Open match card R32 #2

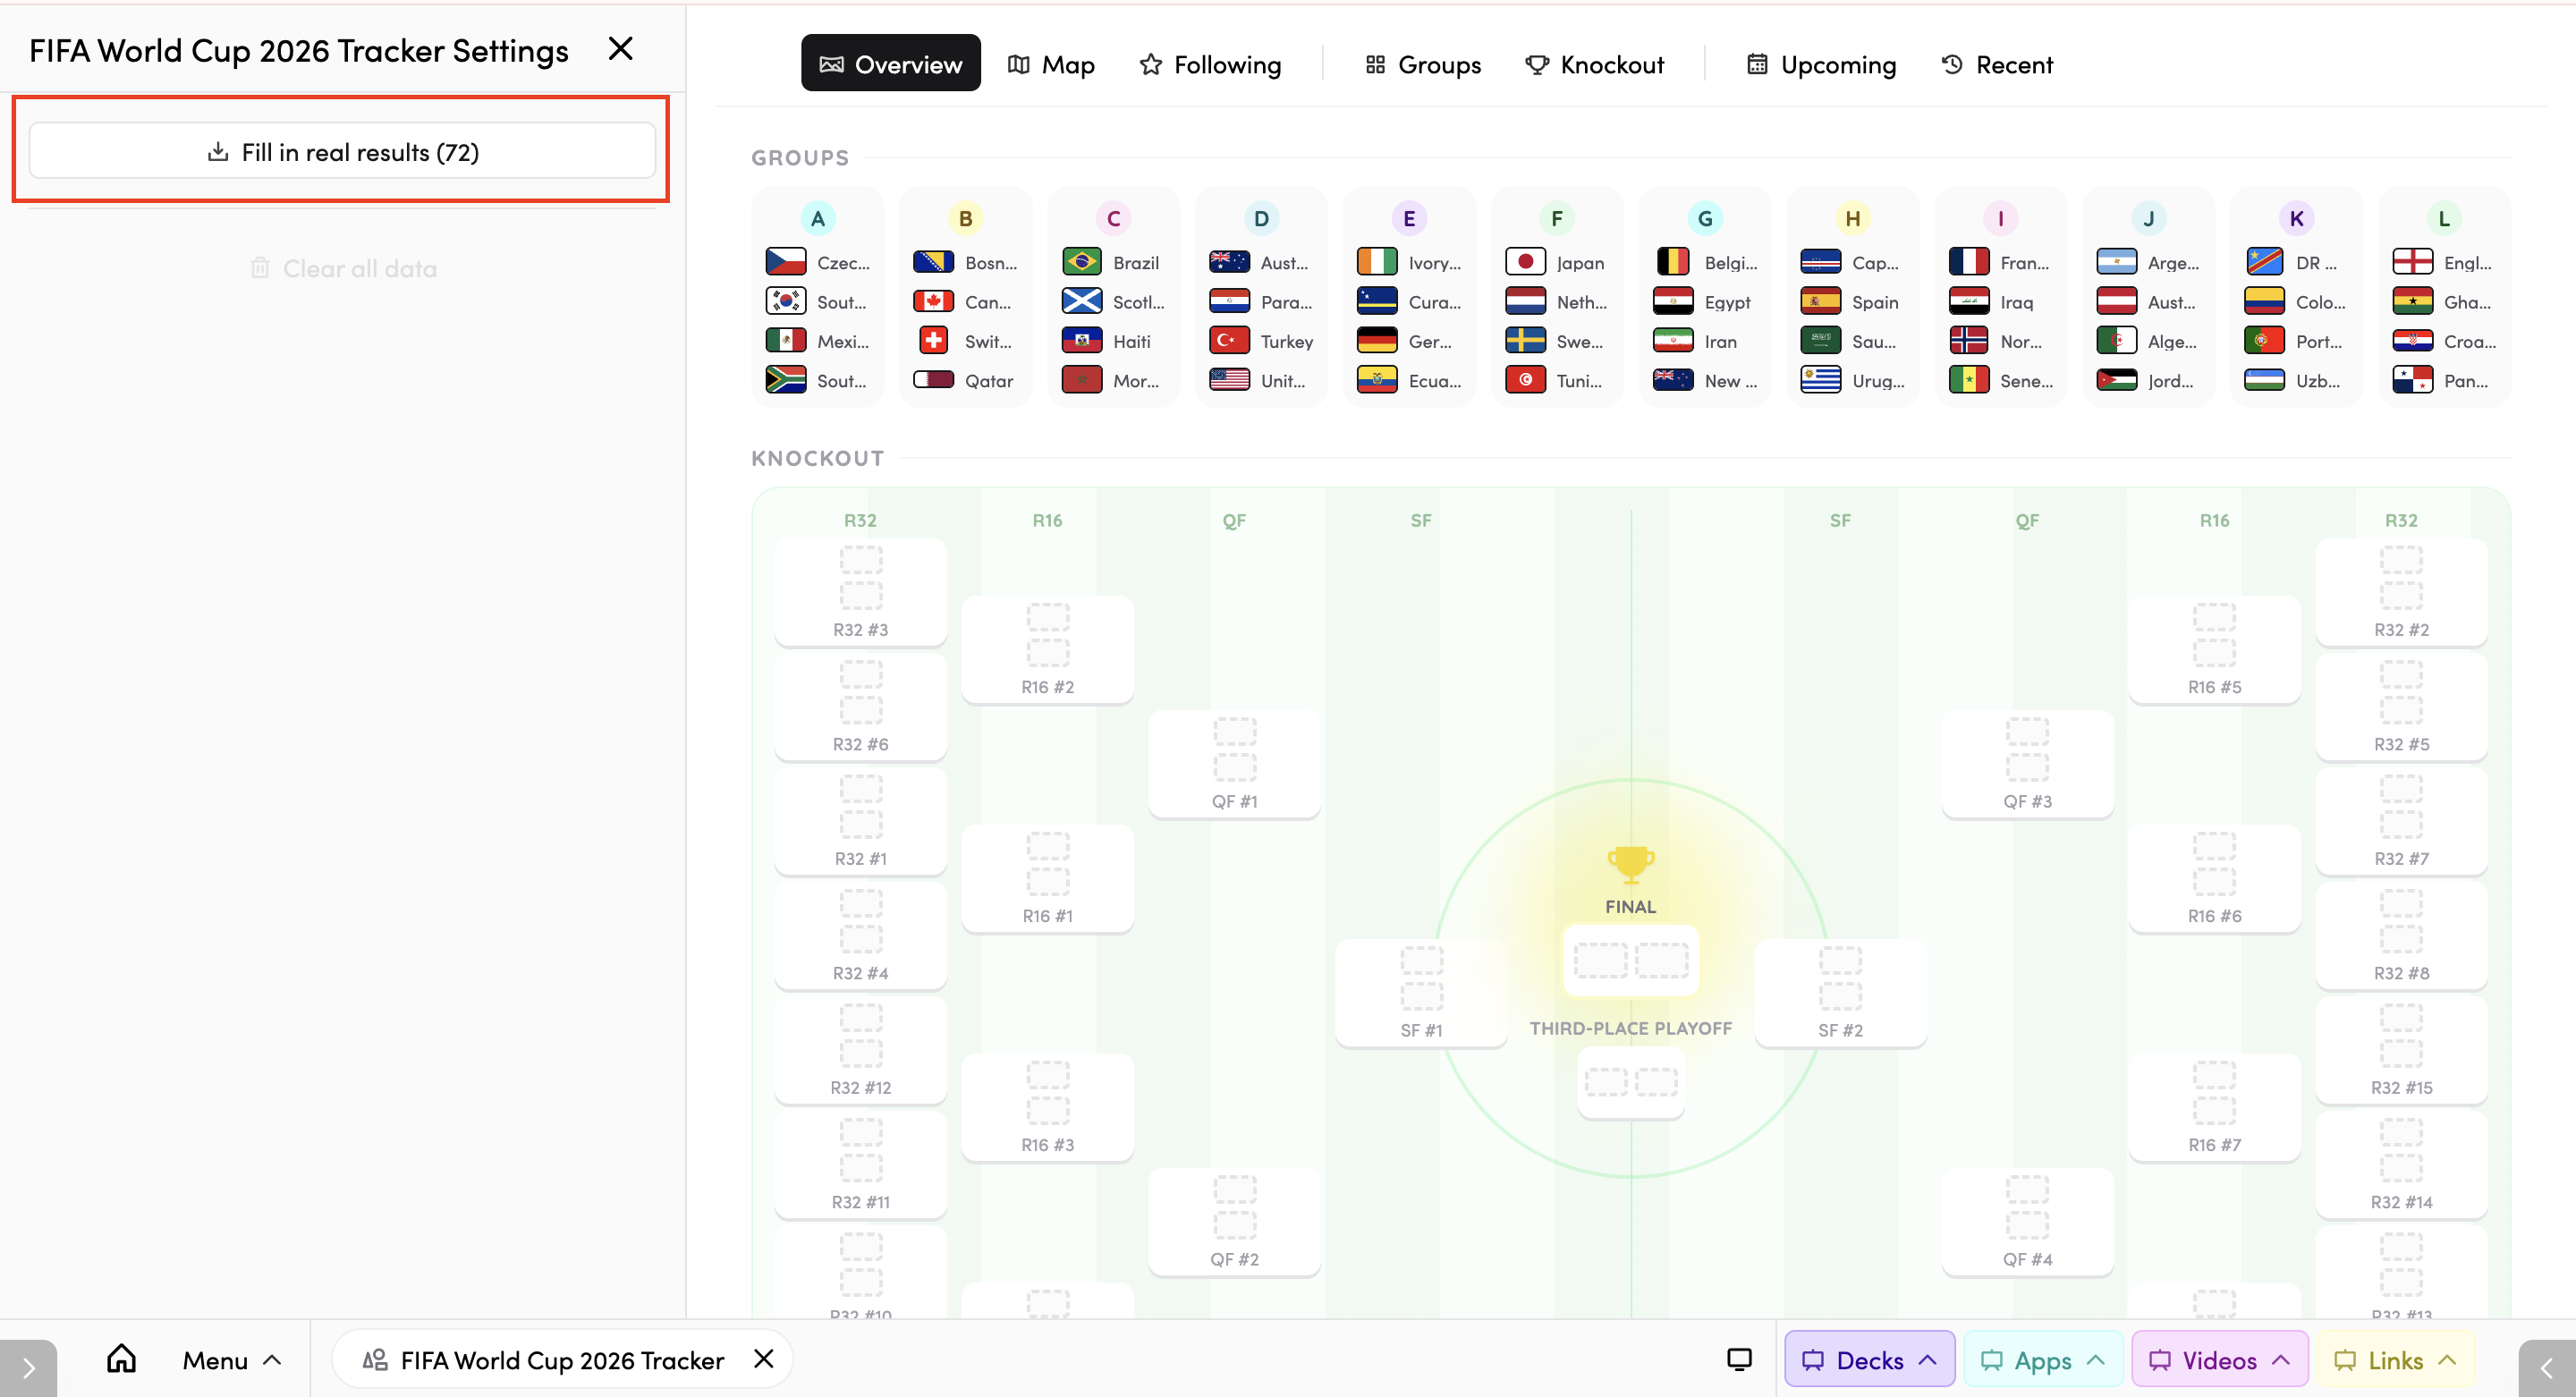click(x=2401, y=592)
